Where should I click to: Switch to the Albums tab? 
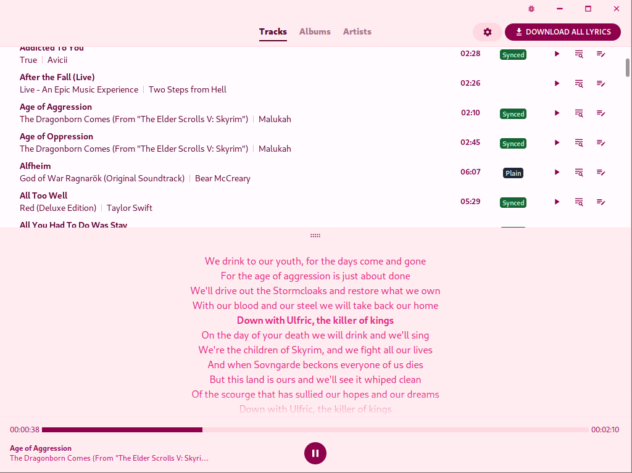pyautogui.click(x=315, y=31)
